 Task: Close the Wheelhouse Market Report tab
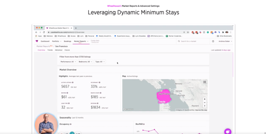coord(71,28)
